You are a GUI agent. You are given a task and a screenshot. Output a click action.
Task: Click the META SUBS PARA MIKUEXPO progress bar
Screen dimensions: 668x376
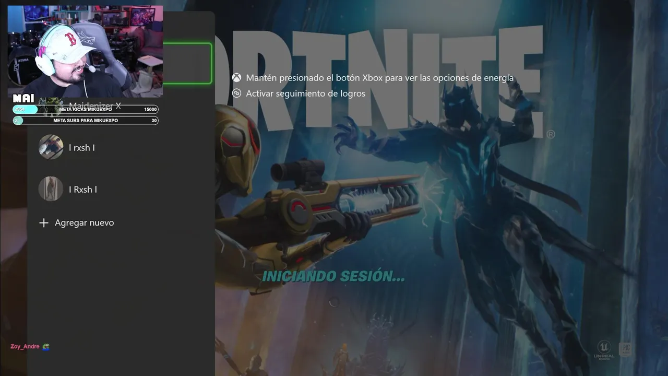click(85, 121)
